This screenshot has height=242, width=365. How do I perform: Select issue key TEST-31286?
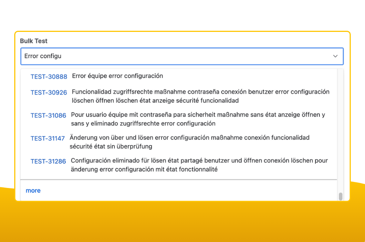point(48,161)
